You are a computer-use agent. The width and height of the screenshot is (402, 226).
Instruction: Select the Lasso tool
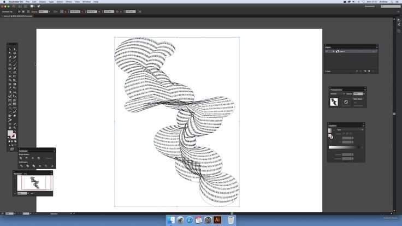pyautogui.click(x=15, y=53)
